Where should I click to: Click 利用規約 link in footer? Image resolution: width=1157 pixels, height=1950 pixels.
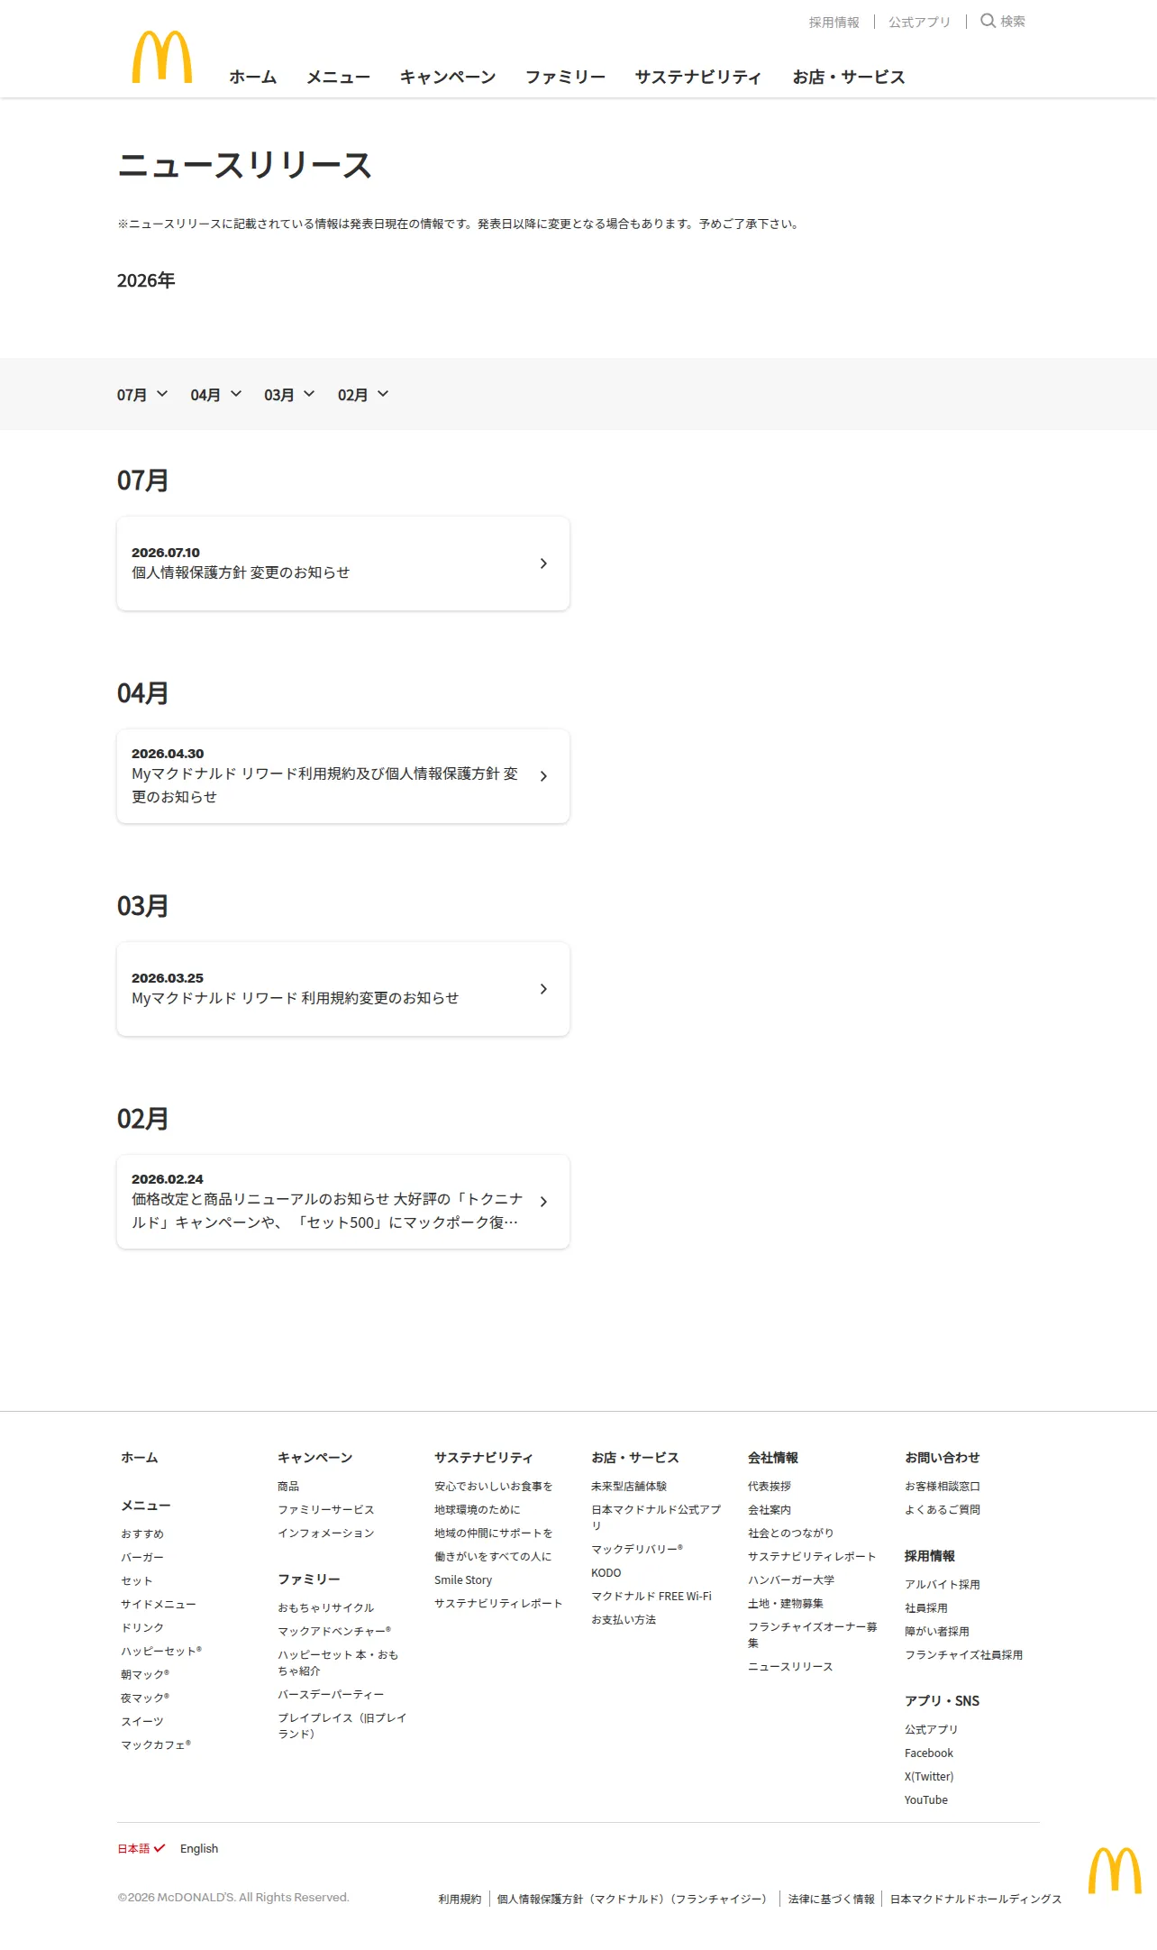(460, 1899)
